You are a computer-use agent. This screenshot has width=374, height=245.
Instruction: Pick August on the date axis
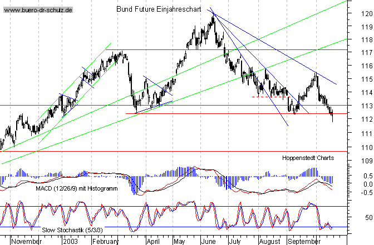[270, 242]
